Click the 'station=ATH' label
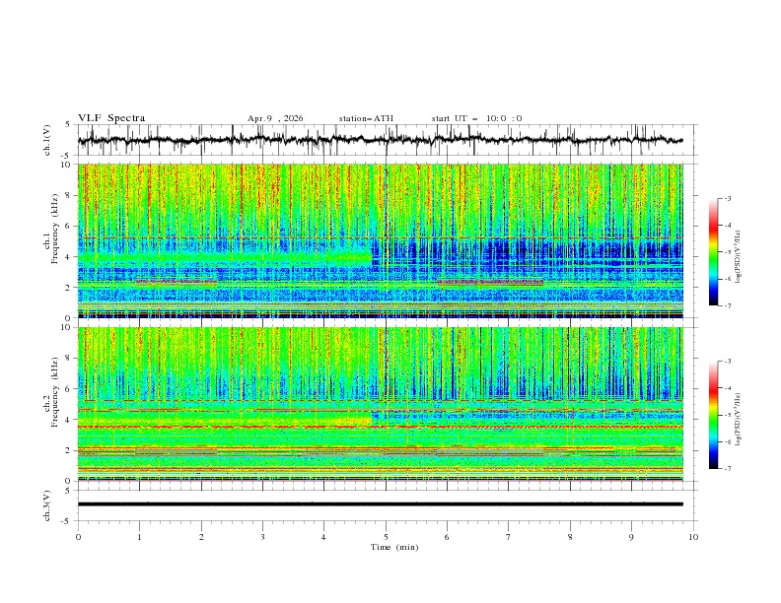The width and height of the screenshot is (781, 603). [x=366, y=118]
